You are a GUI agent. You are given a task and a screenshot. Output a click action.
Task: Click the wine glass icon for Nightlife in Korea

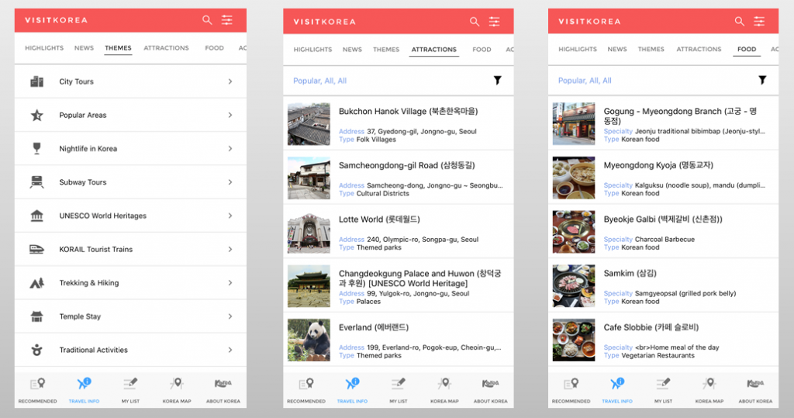pyautogui.click(x=36, y=148)
